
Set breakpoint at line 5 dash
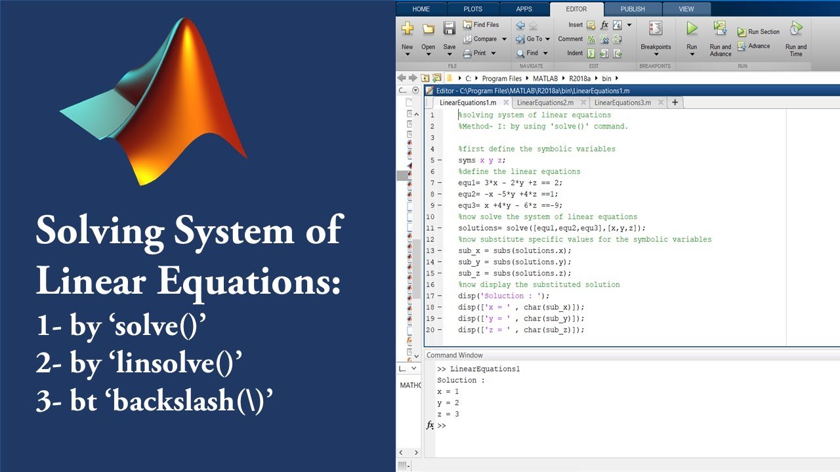tap(439, 161)
